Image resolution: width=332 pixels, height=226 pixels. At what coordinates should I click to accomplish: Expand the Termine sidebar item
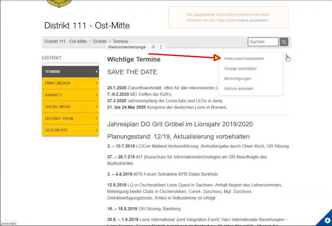tap(70, 72)
